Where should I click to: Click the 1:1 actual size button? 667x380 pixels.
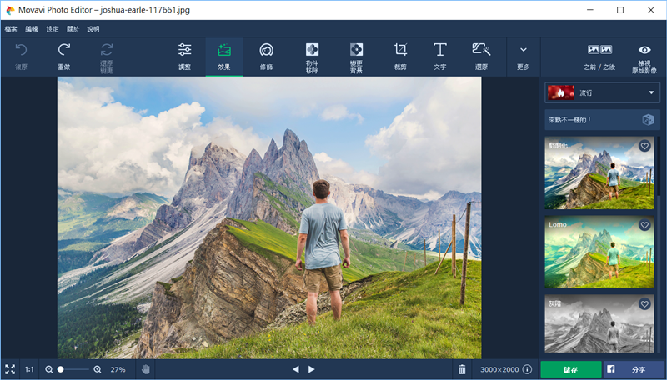[29, 369]
